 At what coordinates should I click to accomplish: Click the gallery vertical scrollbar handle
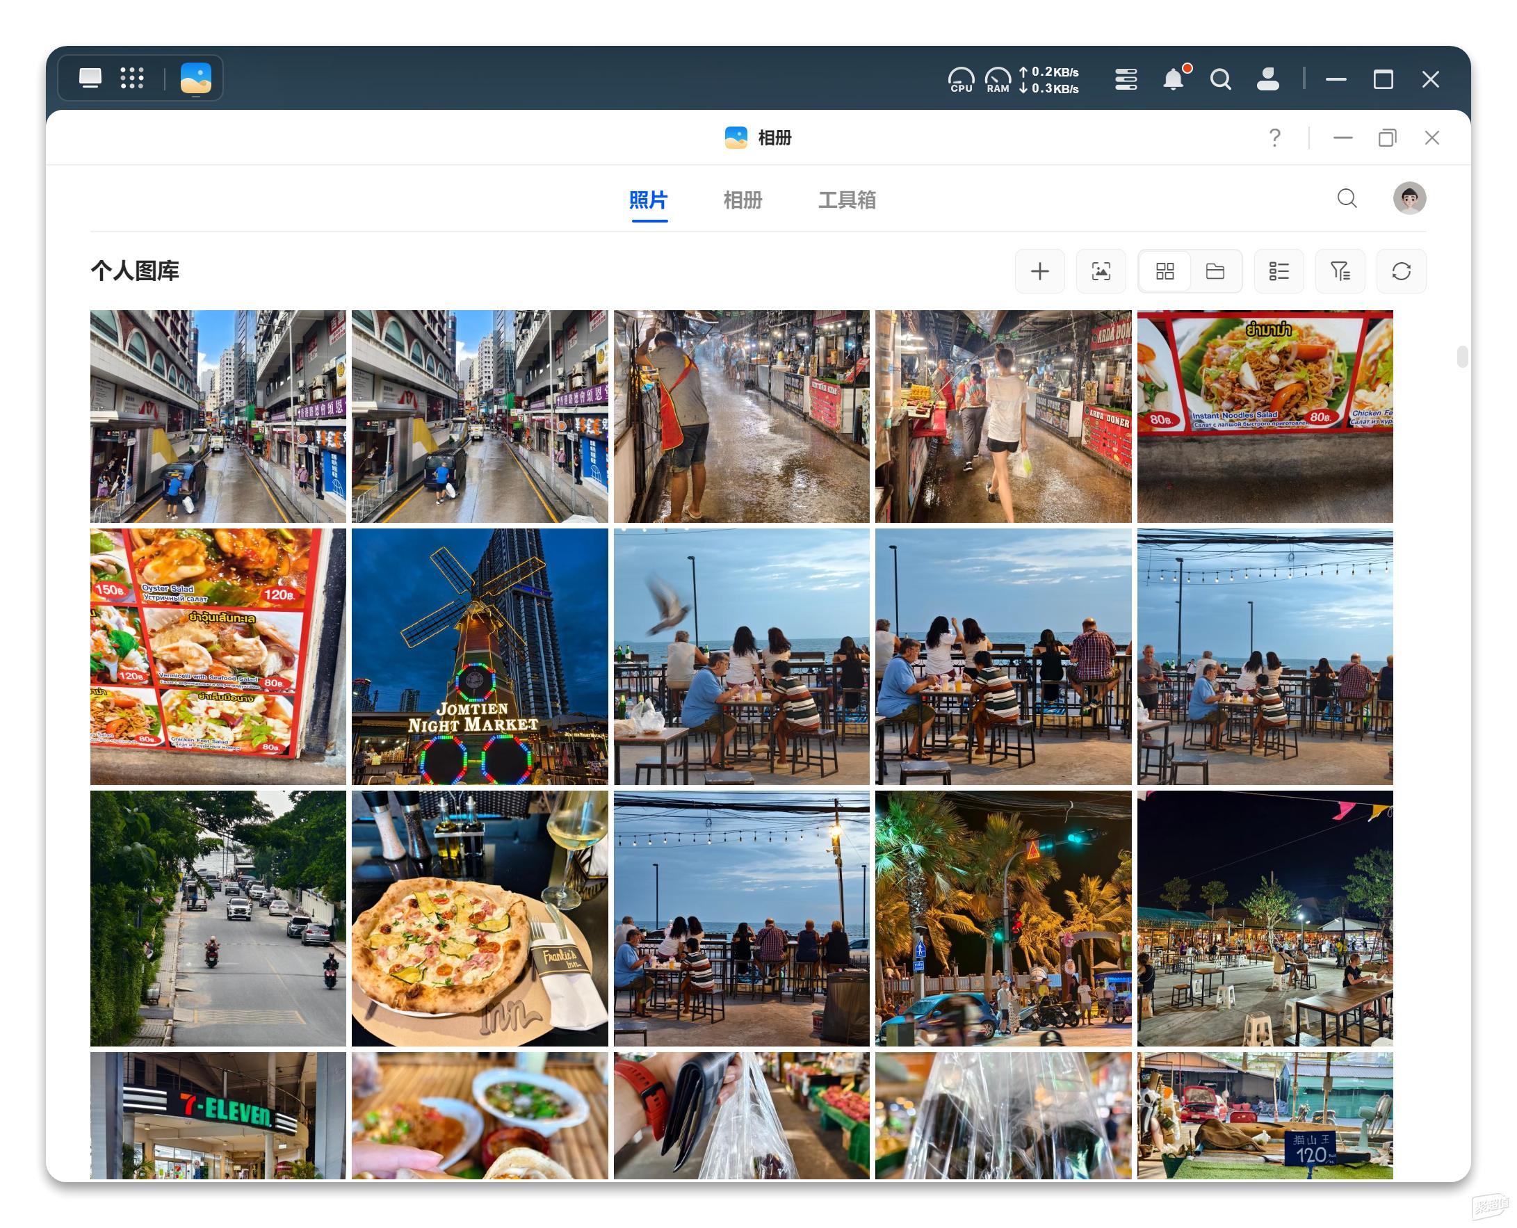tap(1462, 357)
